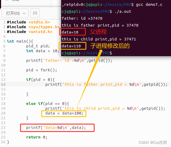Click the terminal './a.out' command line
The height and width of the screenshot is (147, 171).
[x=96, y=11]
